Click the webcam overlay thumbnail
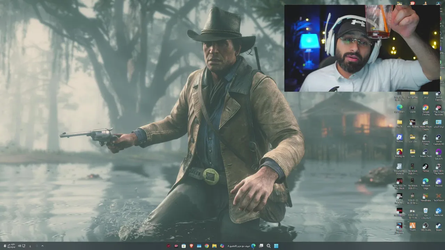Viewport: 445px width, 250px height. [362, 48]
